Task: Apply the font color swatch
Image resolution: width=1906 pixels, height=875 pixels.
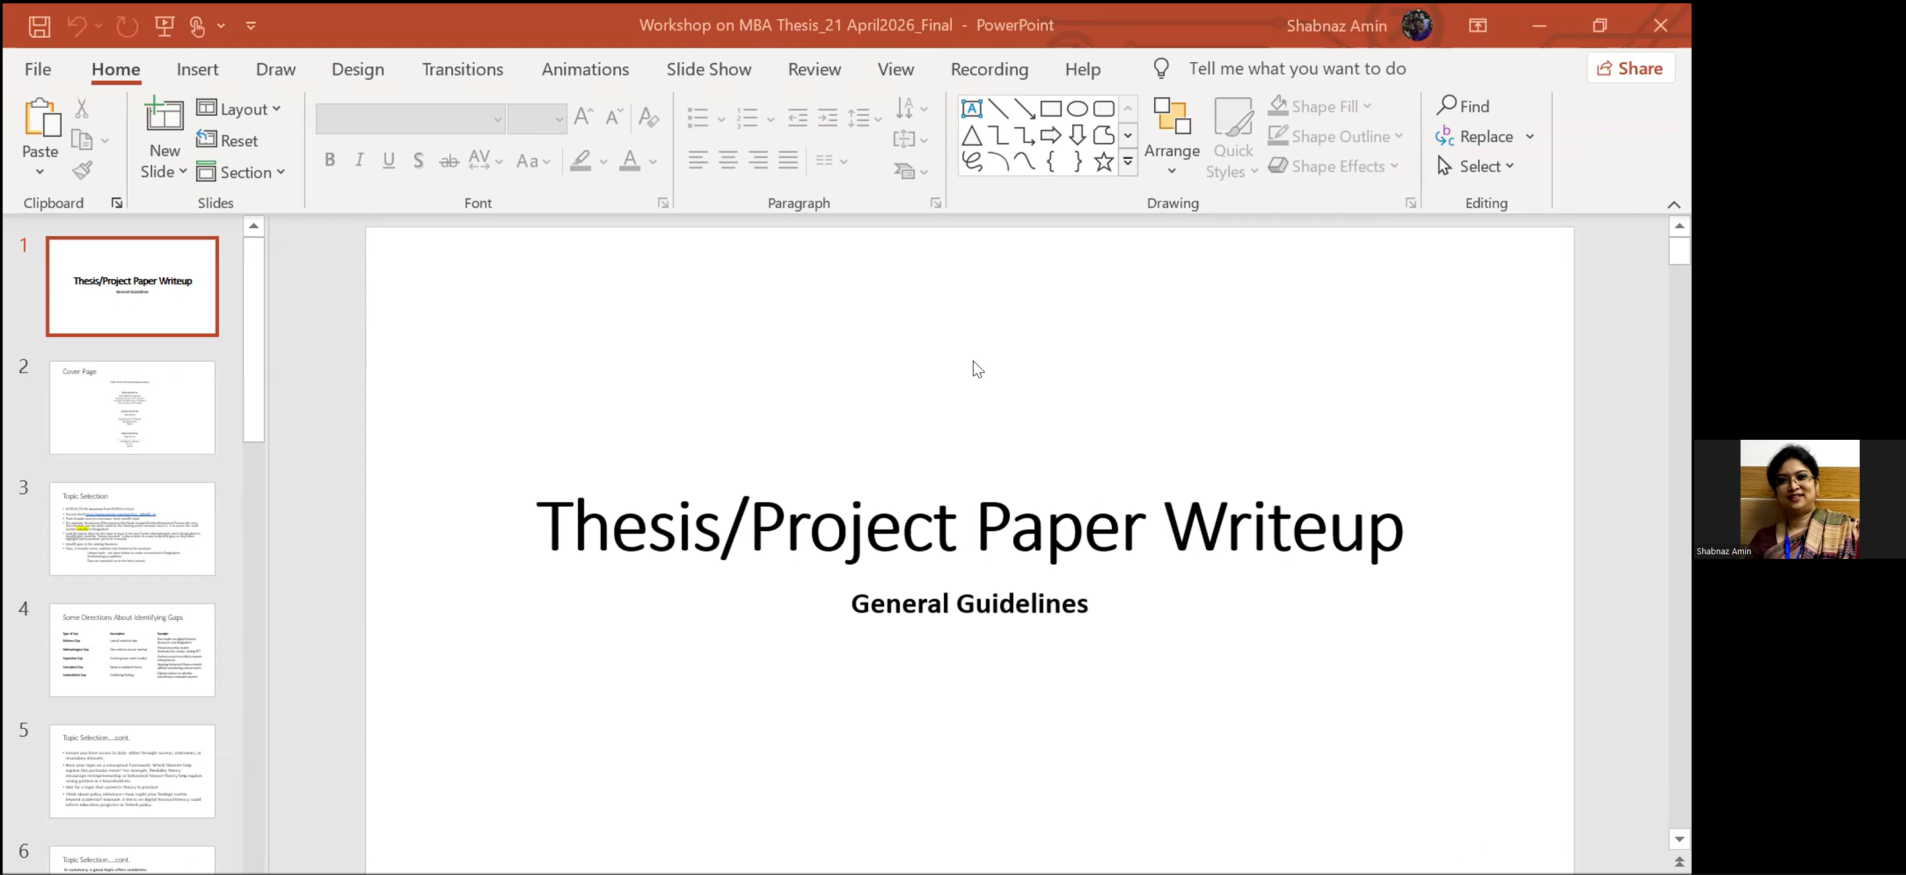Action: [629, 161]
